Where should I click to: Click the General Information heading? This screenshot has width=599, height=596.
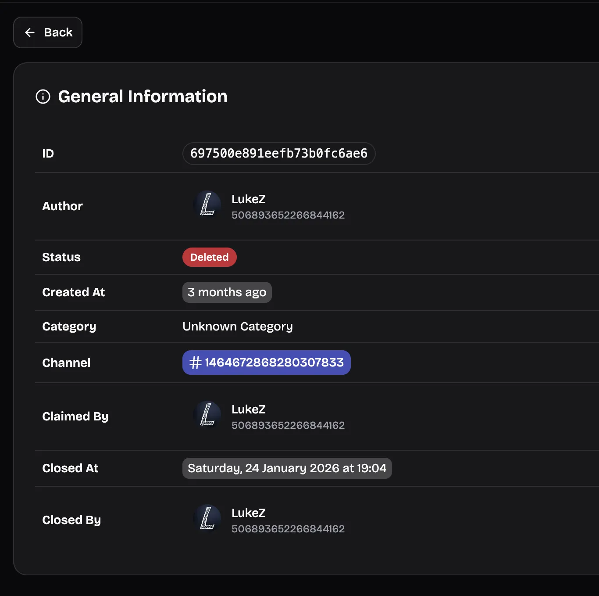point(143,97)
